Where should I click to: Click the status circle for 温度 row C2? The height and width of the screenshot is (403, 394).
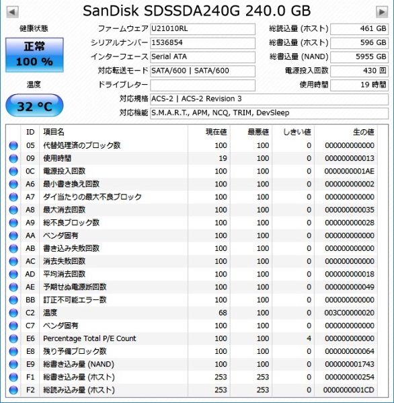pyautogui.click(x=13, y=313)
